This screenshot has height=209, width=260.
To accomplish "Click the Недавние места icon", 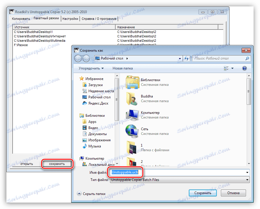I will tap(85, 91).
